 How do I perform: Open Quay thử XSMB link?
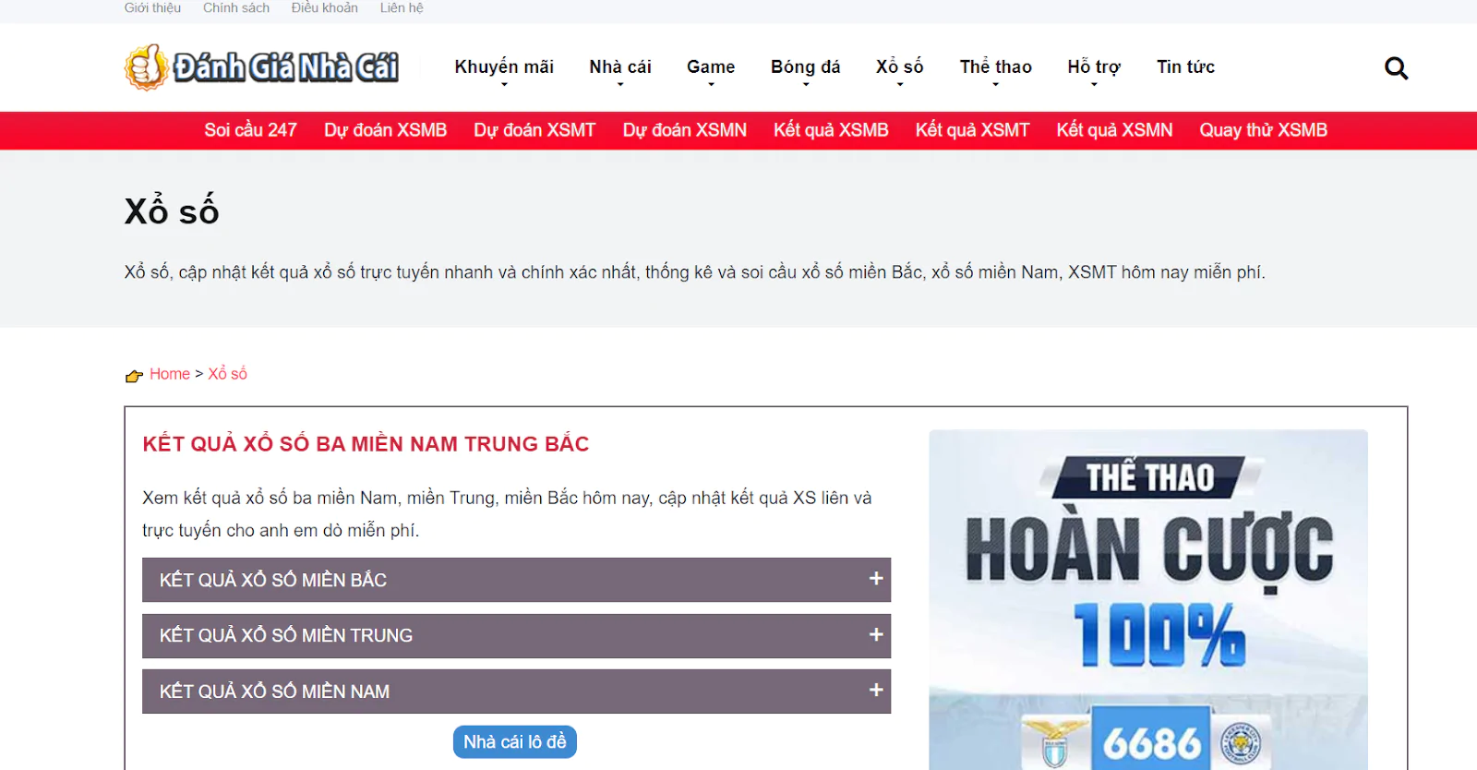[x=1263, y=130]
